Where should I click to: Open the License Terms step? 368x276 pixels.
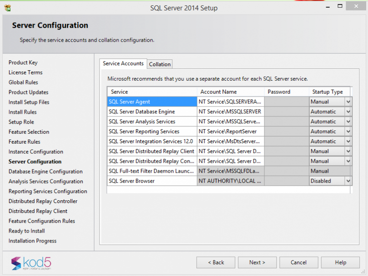25,72
